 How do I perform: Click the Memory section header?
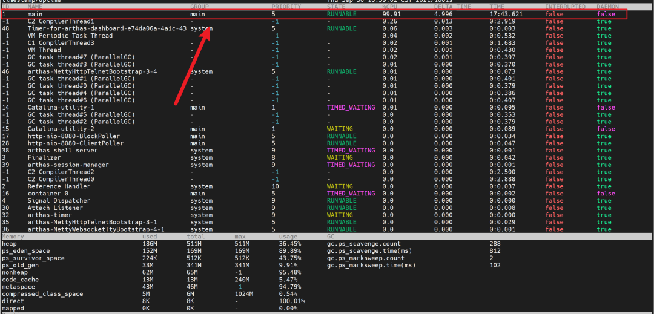click(x=13, y=237)
